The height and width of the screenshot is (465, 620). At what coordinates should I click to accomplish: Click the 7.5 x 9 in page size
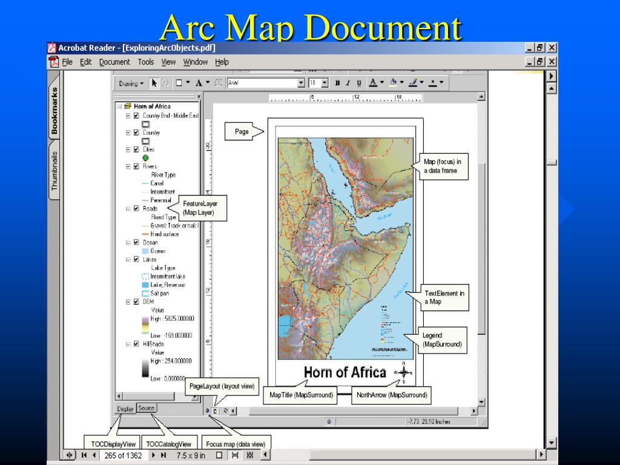click(x=191, y=455)
